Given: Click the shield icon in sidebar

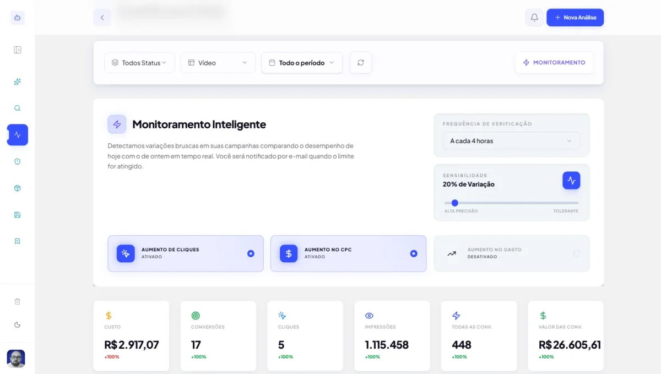Looking at the screenshot, I should coord(18,161).
